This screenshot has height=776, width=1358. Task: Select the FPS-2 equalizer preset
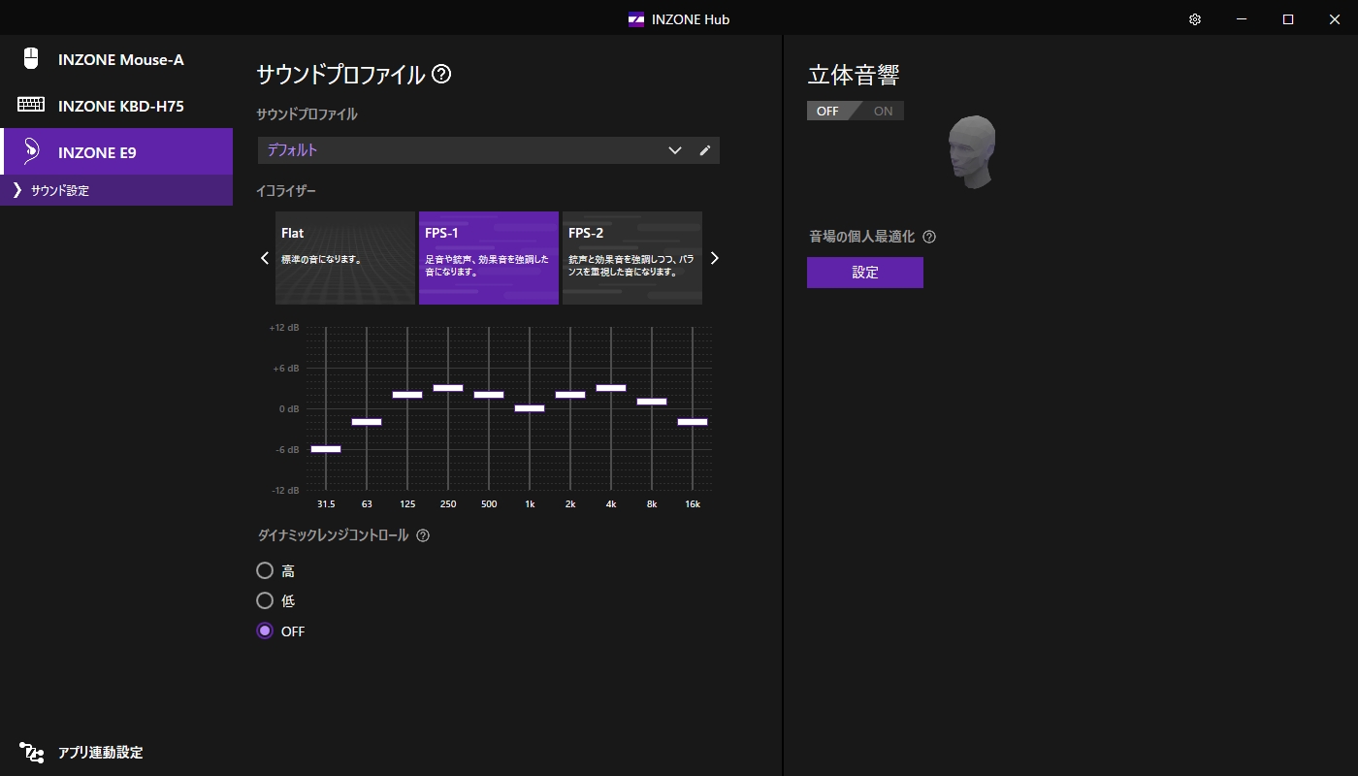(x=632, y=258)
